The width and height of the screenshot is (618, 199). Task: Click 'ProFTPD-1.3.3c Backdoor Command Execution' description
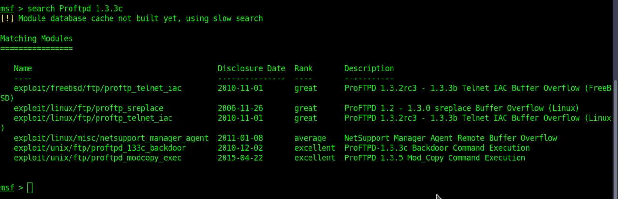tap(437, 148)
